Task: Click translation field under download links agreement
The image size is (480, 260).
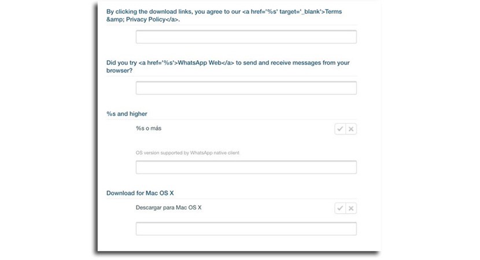Action: click(x=246, y=37)
